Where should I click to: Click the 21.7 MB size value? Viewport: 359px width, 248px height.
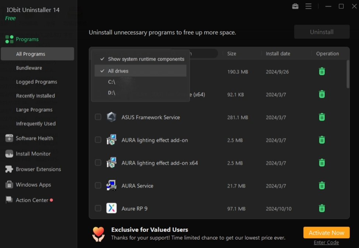[x=236, y=186]
